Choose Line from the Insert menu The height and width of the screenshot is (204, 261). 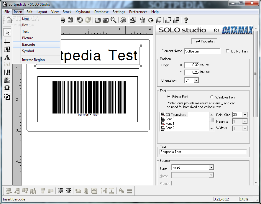[x=36, y=19]
